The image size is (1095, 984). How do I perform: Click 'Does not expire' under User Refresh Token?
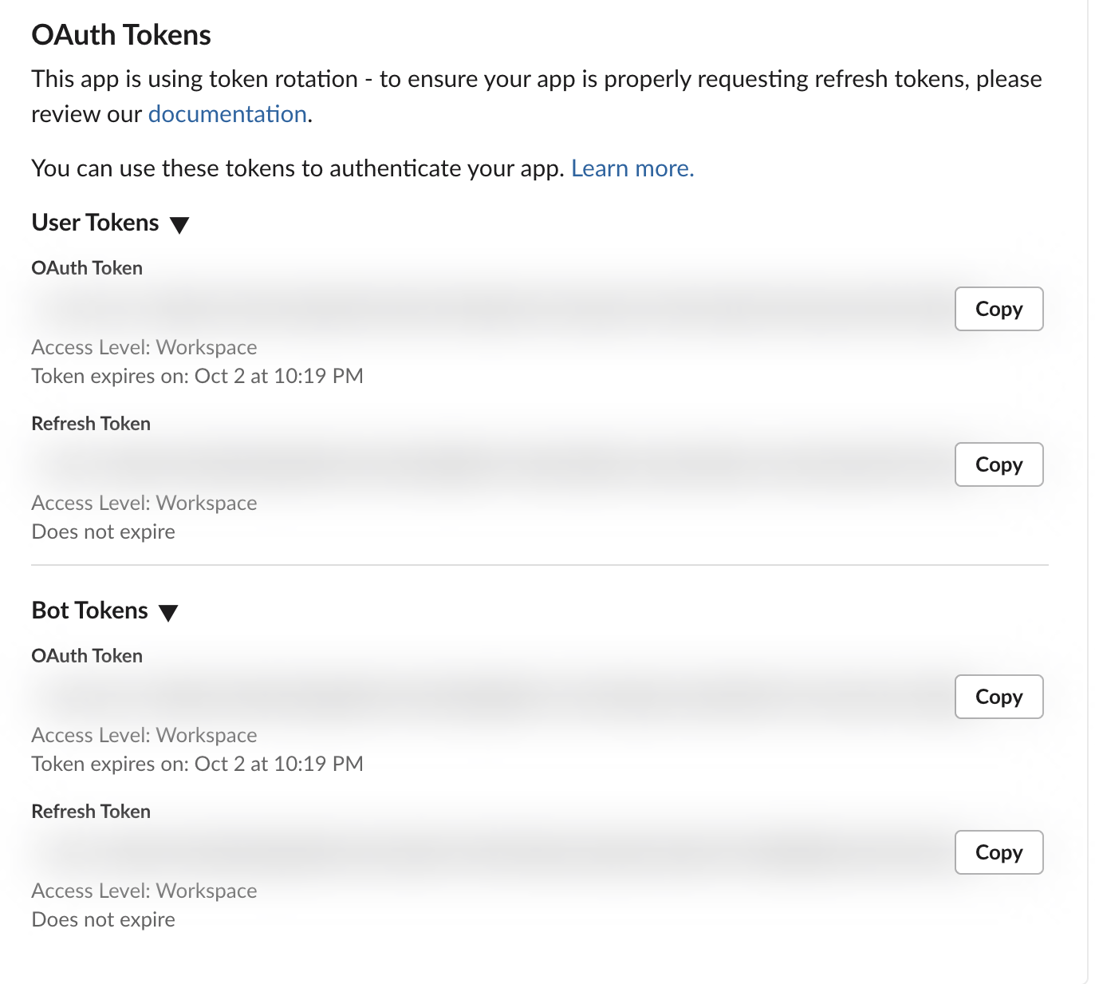coord(104,532)
